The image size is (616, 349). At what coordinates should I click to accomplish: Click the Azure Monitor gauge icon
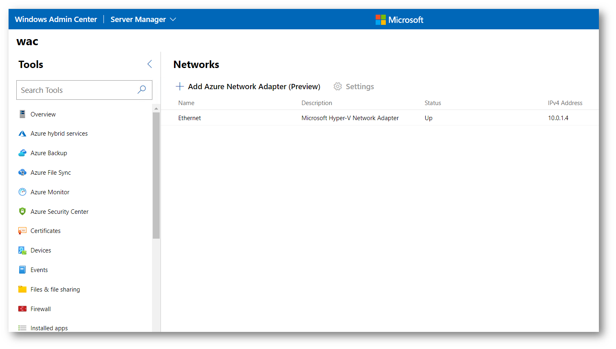pos(22,192)
